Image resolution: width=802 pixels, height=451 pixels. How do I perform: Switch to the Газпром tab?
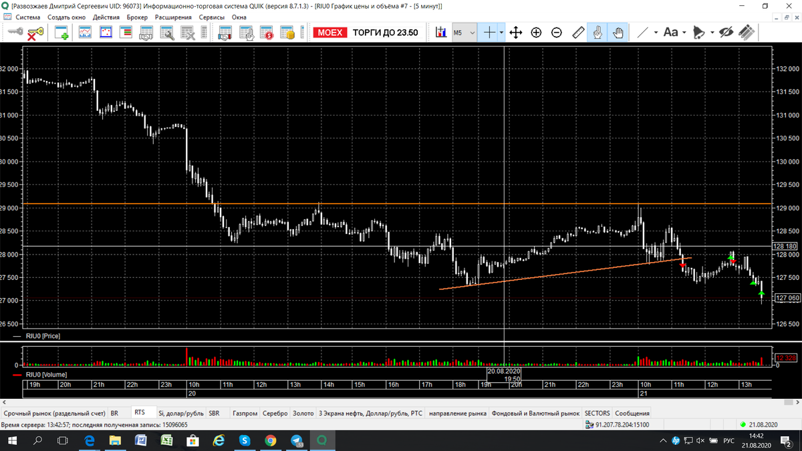245,414
